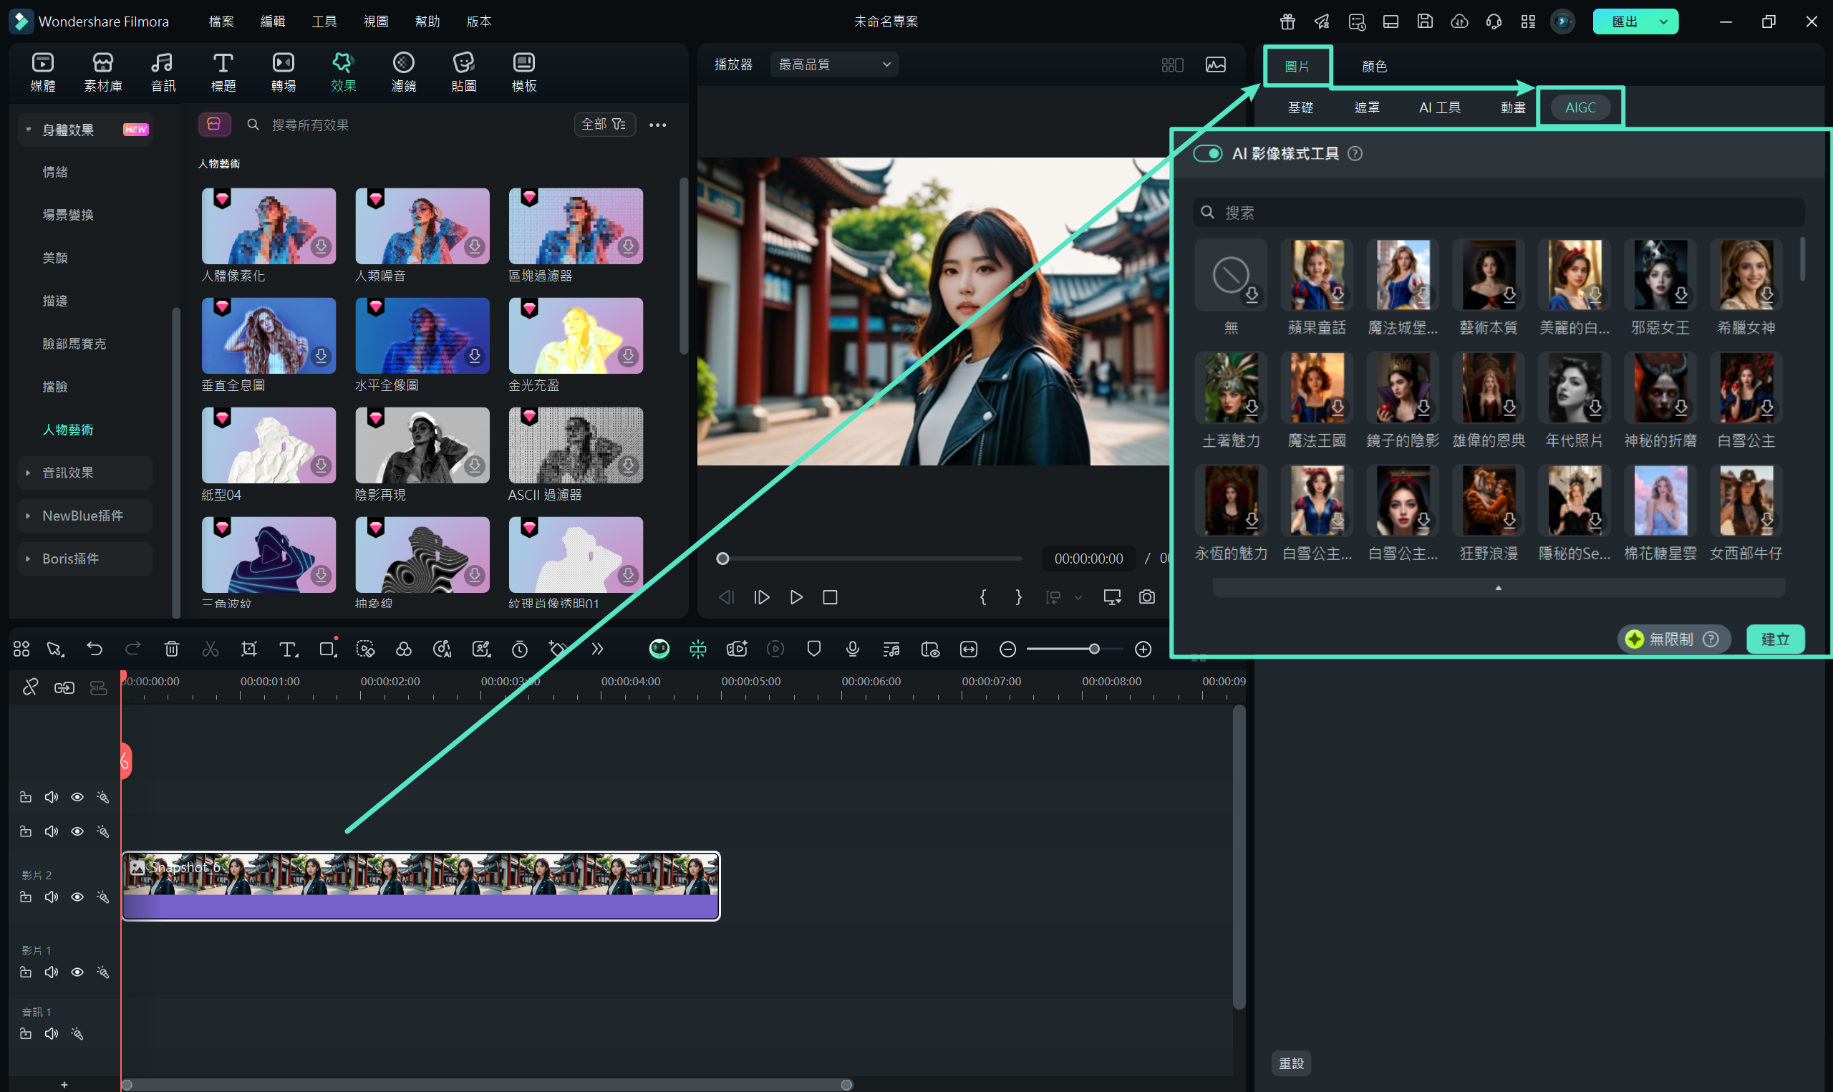Mute the 影片 1 track
The width and height of the screenshot is (1833, 1092).
[x=52, y=972]
